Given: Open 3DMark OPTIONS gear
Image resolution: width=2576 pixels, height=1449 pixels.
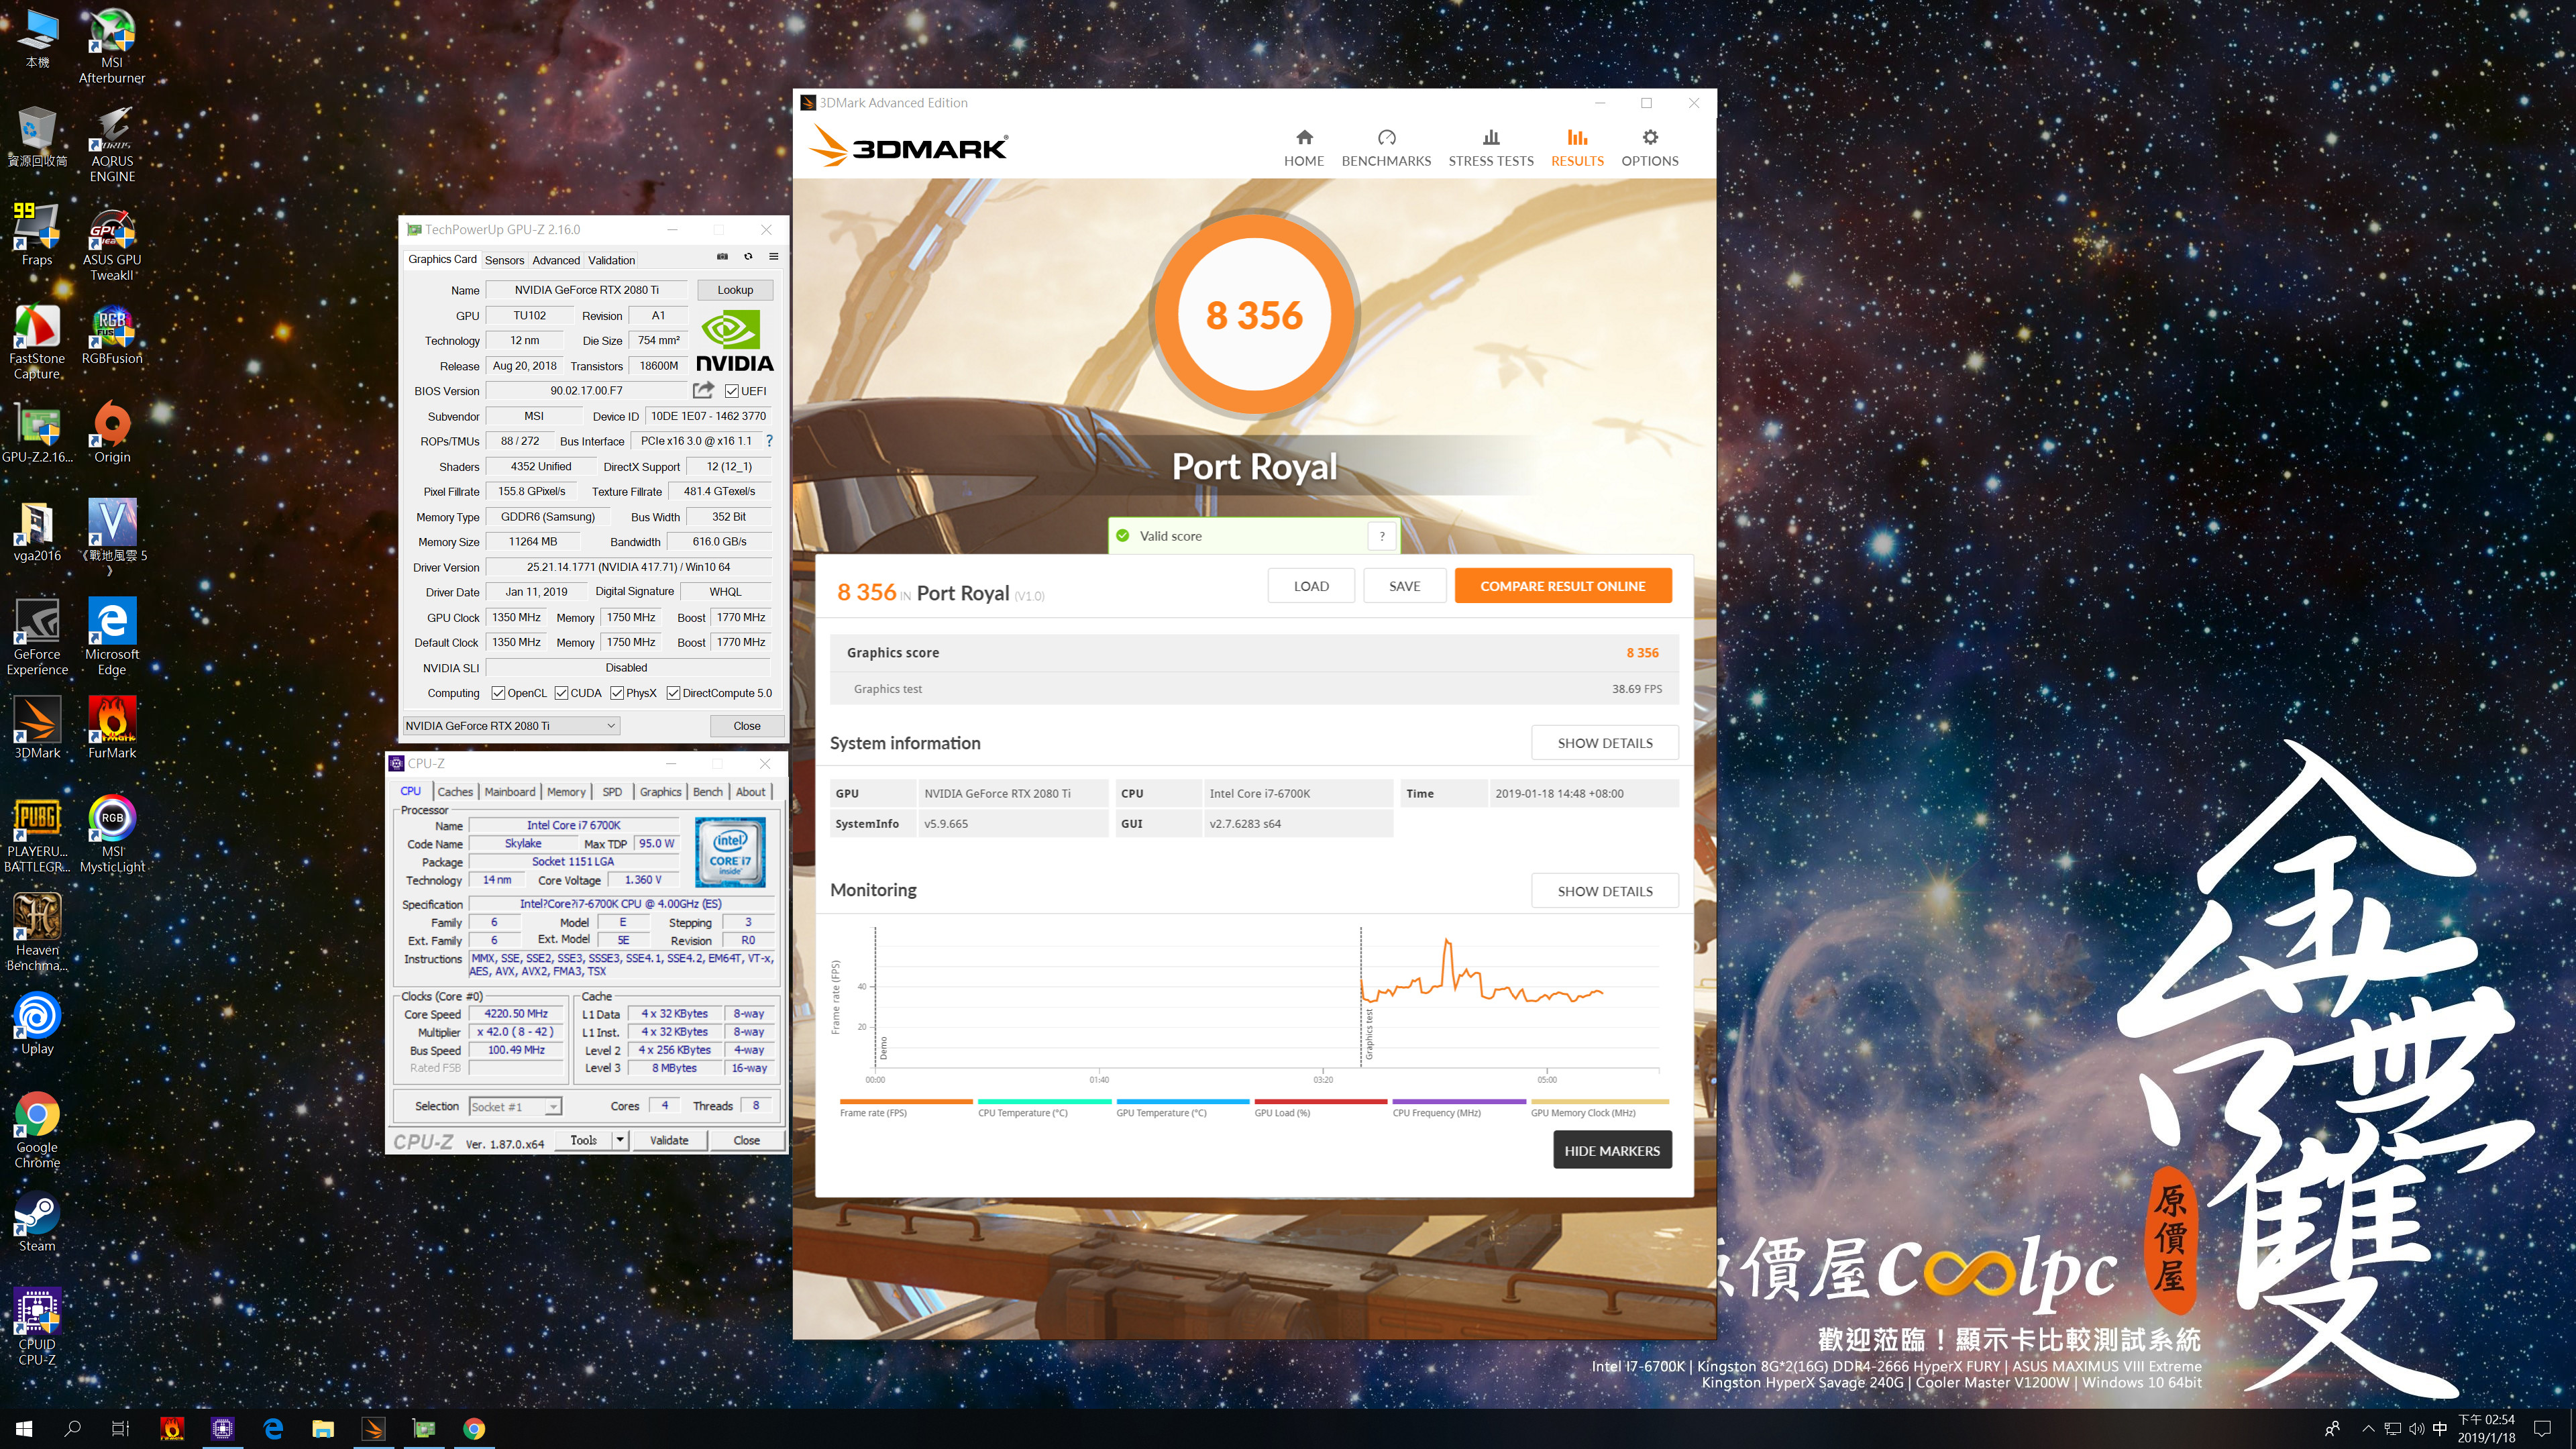Looking at the screenshot, I should tap(1649, 148).
